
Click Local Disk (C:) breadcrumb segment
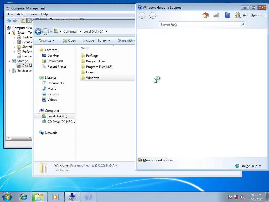93,32
